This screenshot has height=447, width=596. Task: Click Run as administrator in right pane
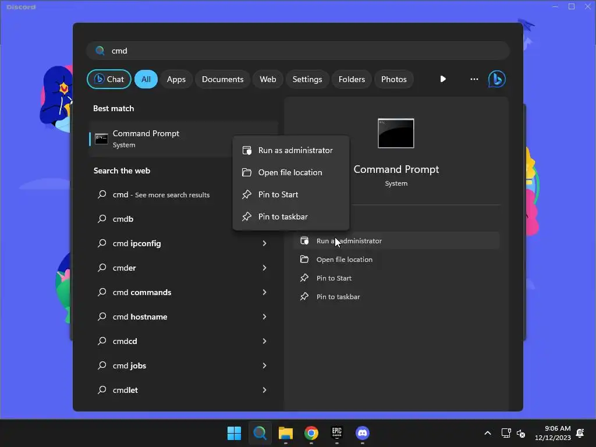click(396, 240)
